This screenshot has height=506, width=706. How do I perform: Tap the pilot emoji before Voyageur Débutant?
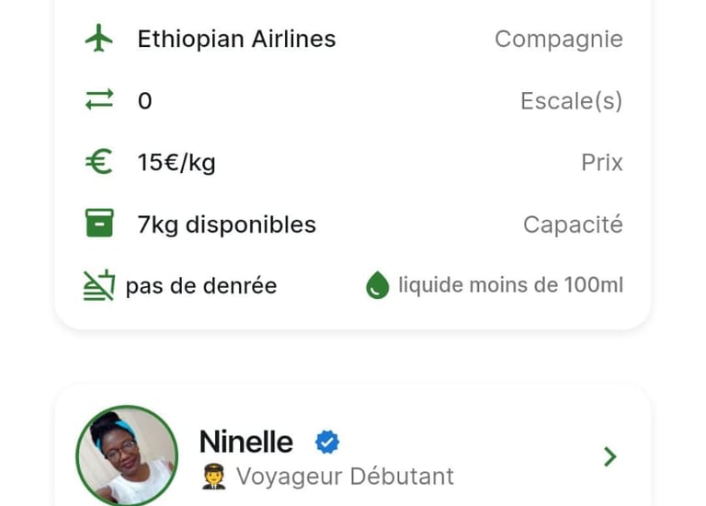[x=213, y=477]
